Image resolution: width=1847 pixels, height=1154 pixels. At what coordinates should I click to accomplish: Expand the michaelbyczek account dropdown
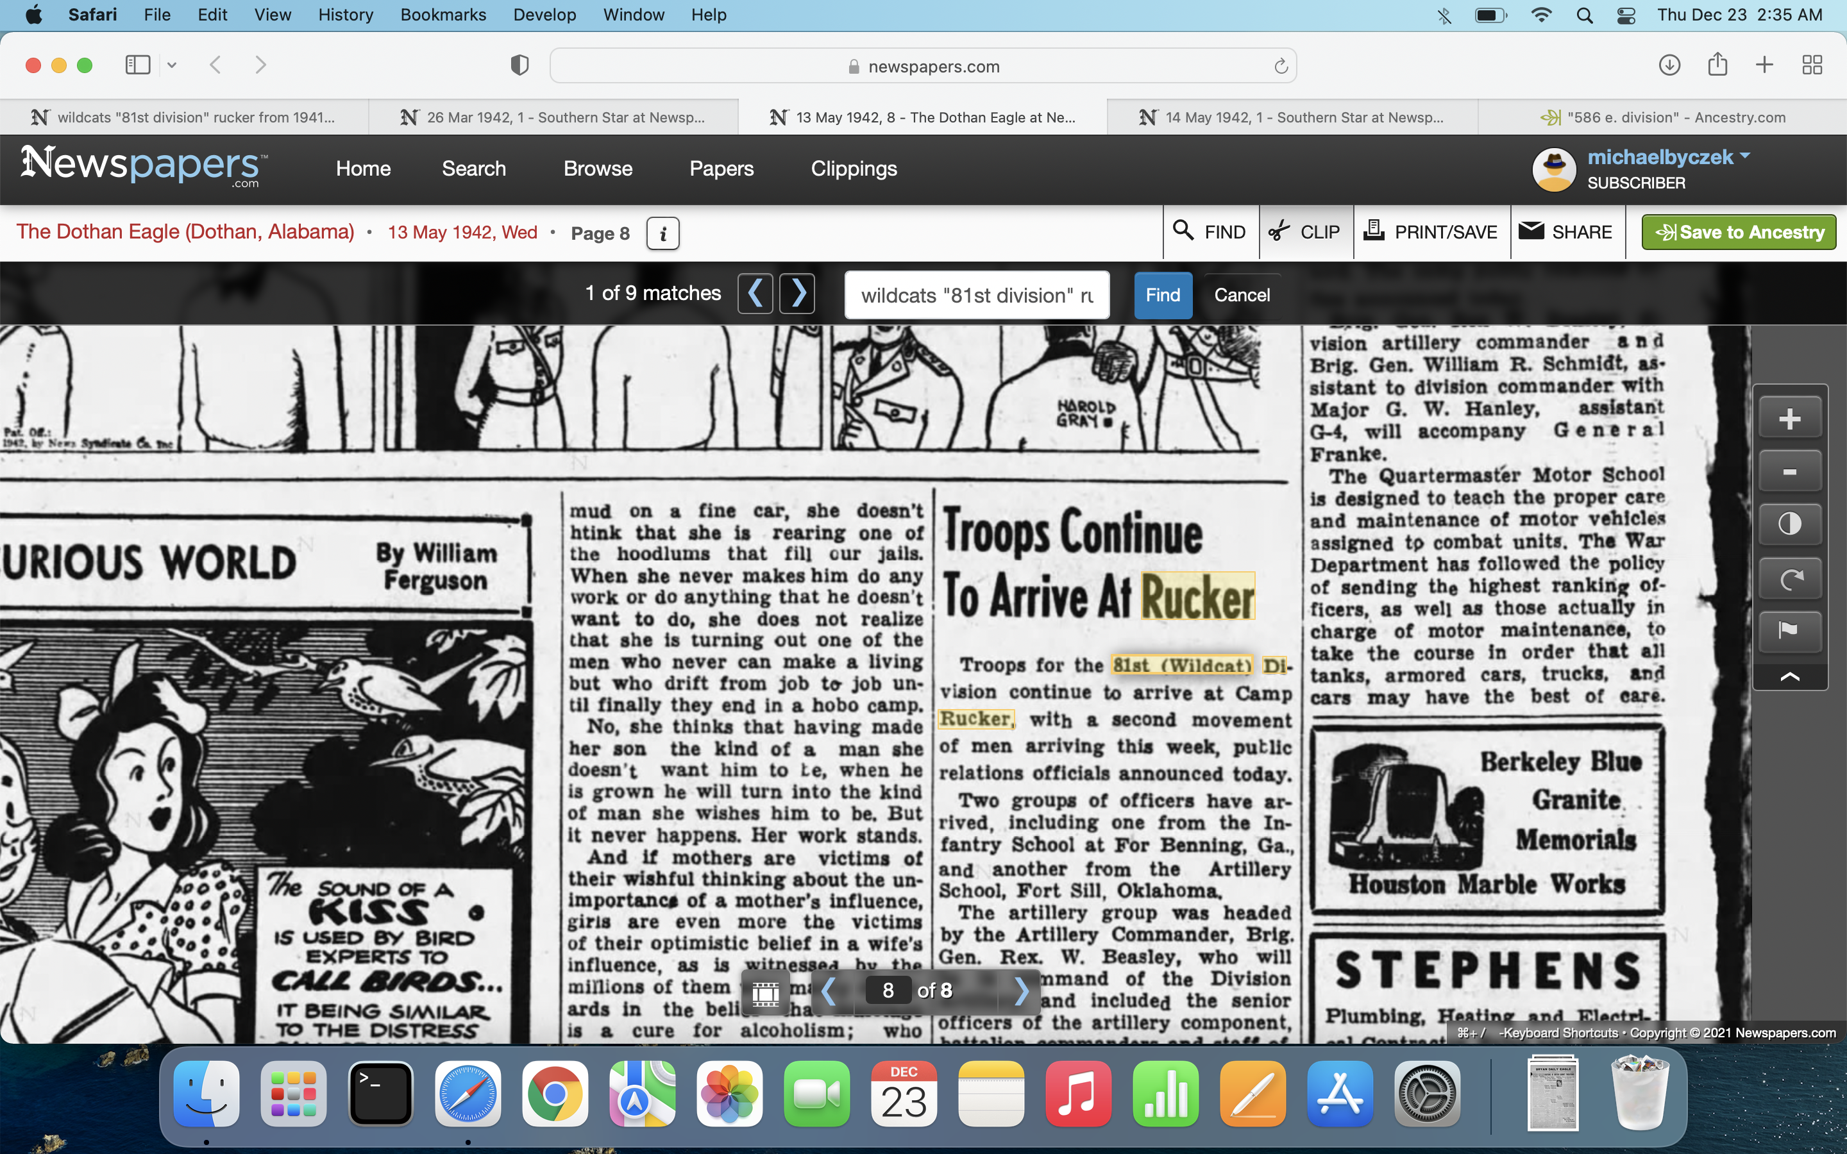[x=1745, y=156]
